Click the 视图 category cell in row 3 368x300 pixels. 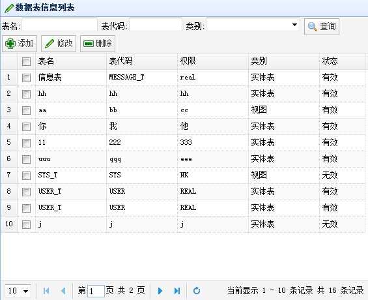(x=284, y=110)
